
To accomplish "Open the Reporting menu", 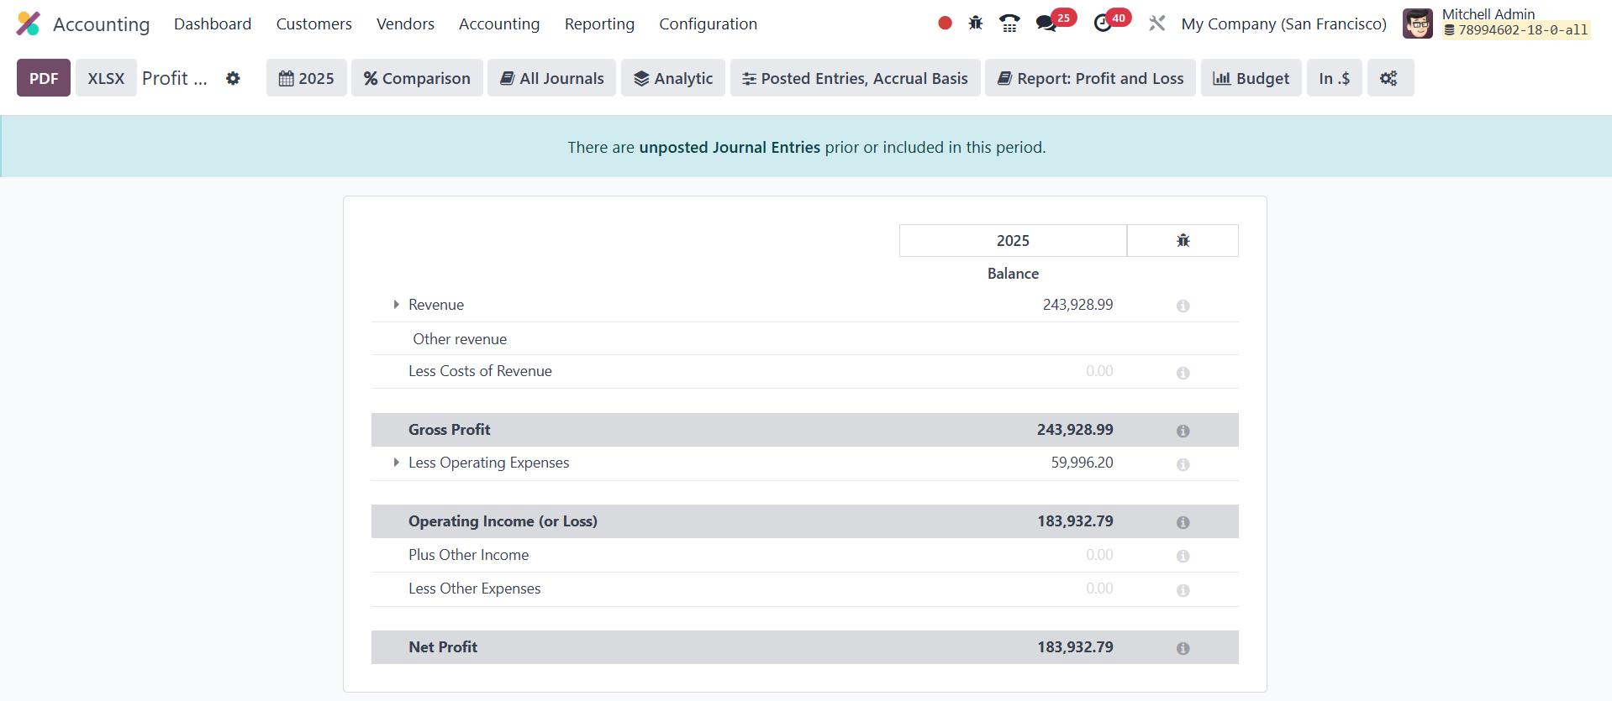I will click(x=599, y=24).
